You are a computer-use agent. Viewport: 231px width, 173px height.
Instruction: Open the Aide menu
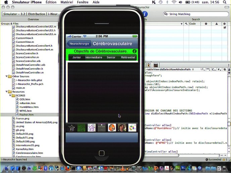pos(96,2)
